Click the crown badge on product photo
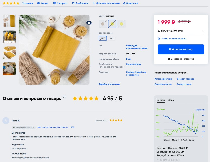This screenshot has height=162, width=210. coord(89,23)
